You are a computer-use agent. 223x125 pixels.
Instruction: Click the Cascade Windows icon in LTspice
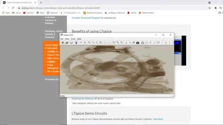click(x=118, y=43)
